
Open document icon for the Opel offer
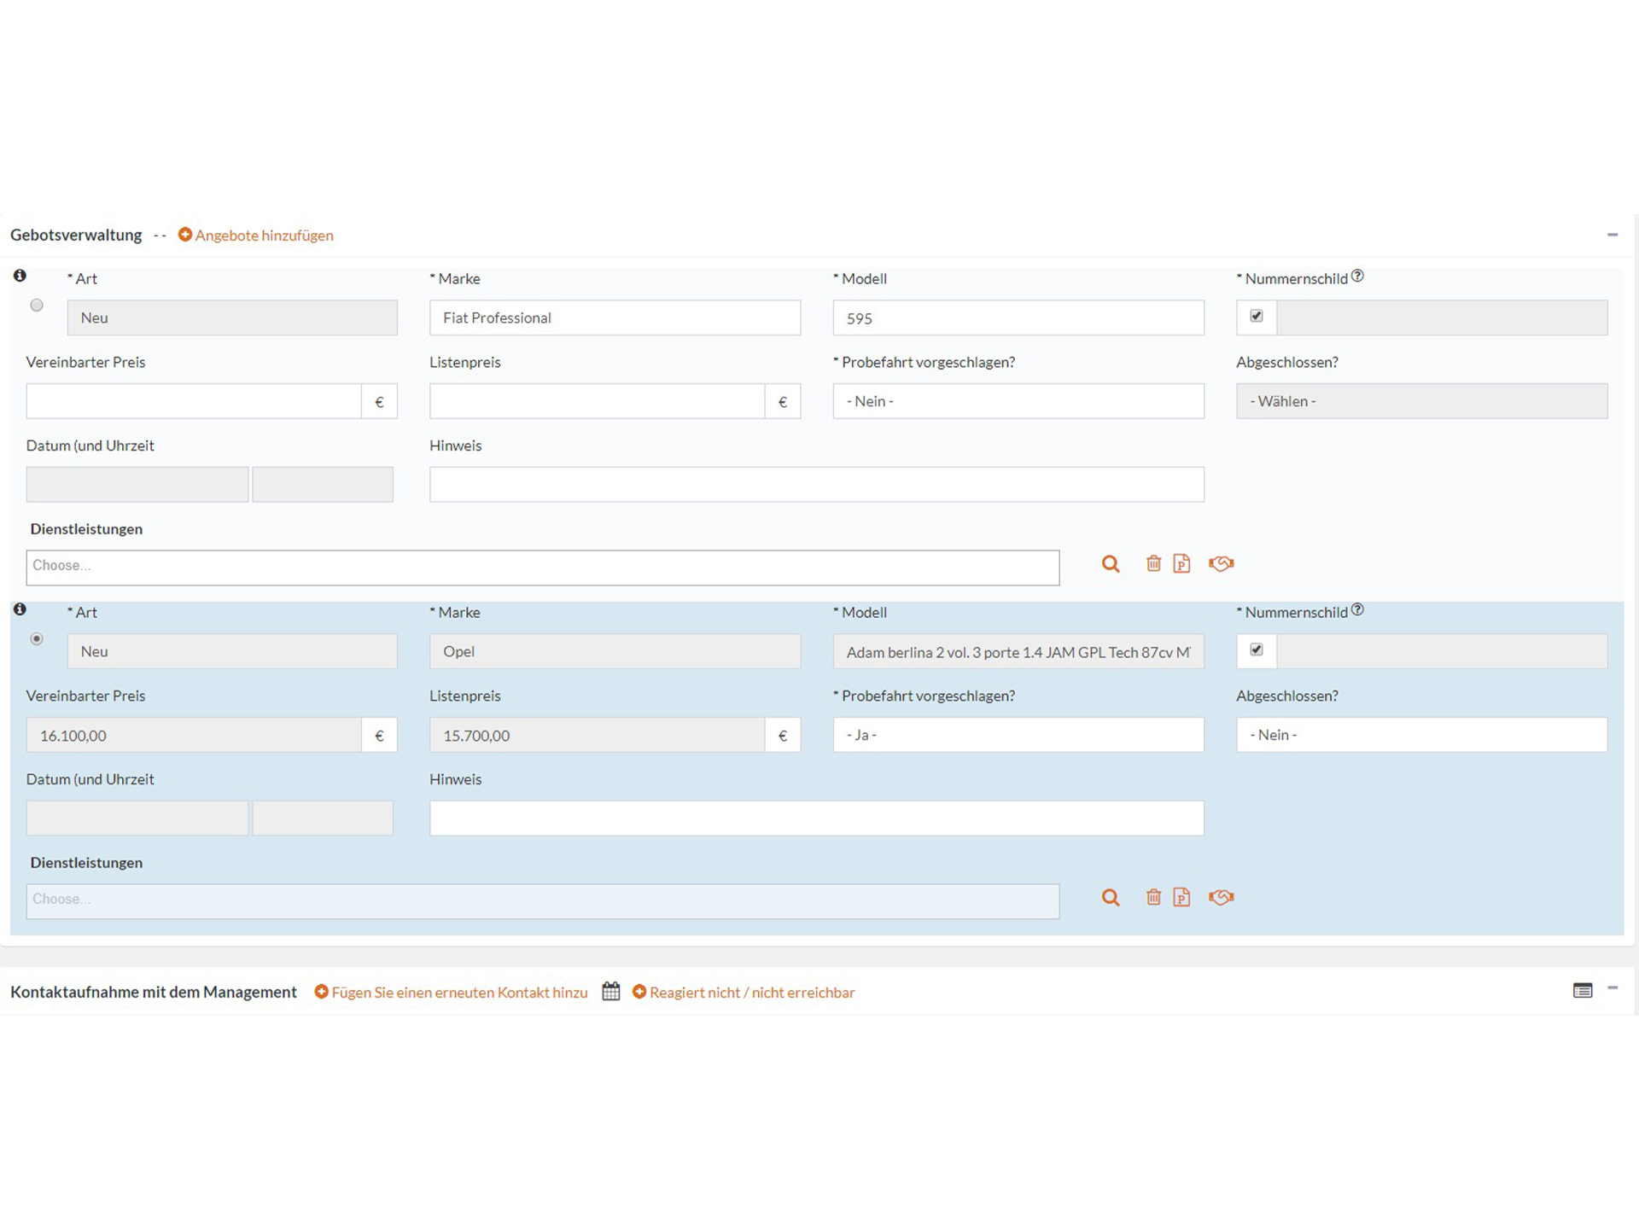point(1181,897)
